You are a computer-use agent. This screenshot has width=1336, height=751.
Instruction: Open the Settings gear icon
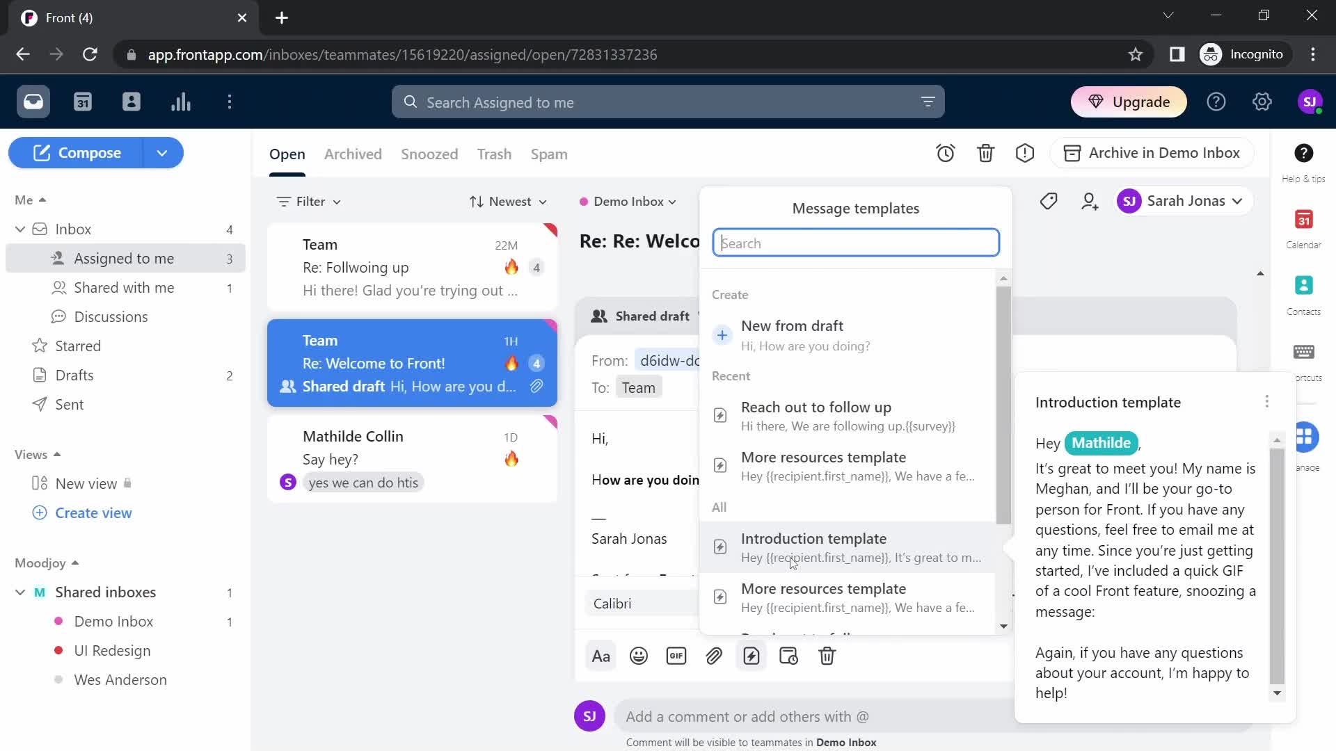[1262, 102]
